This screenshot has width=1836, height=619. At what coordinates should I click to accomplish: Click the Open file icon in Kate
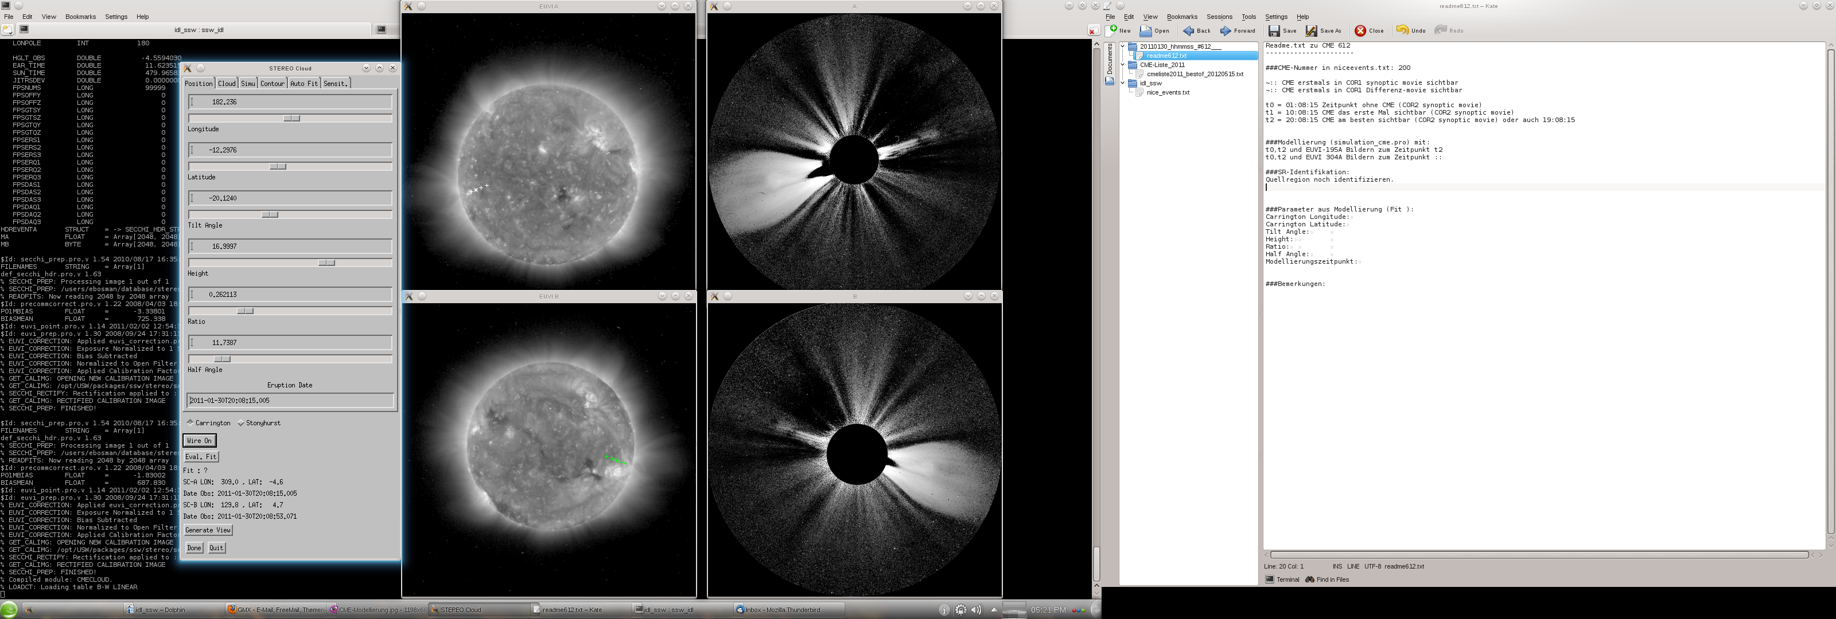(x=1145, y=30)
